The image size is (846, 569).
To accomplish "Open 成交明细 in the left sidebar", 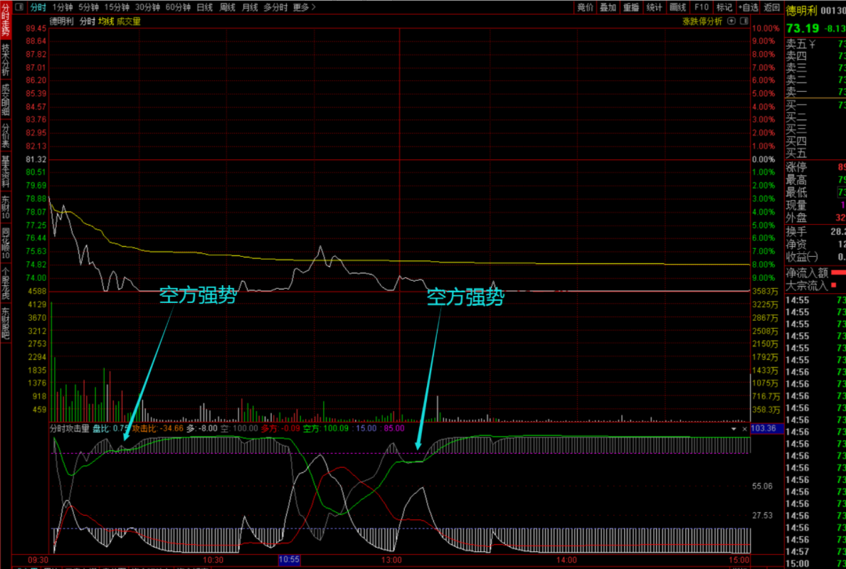I will coord(6,100).
